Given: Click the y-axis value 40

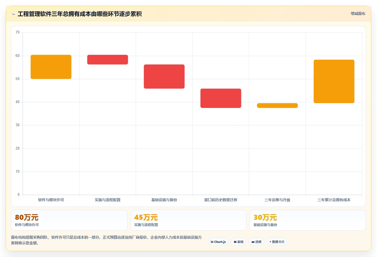Looking at the screenshot, I should (17, 102).
